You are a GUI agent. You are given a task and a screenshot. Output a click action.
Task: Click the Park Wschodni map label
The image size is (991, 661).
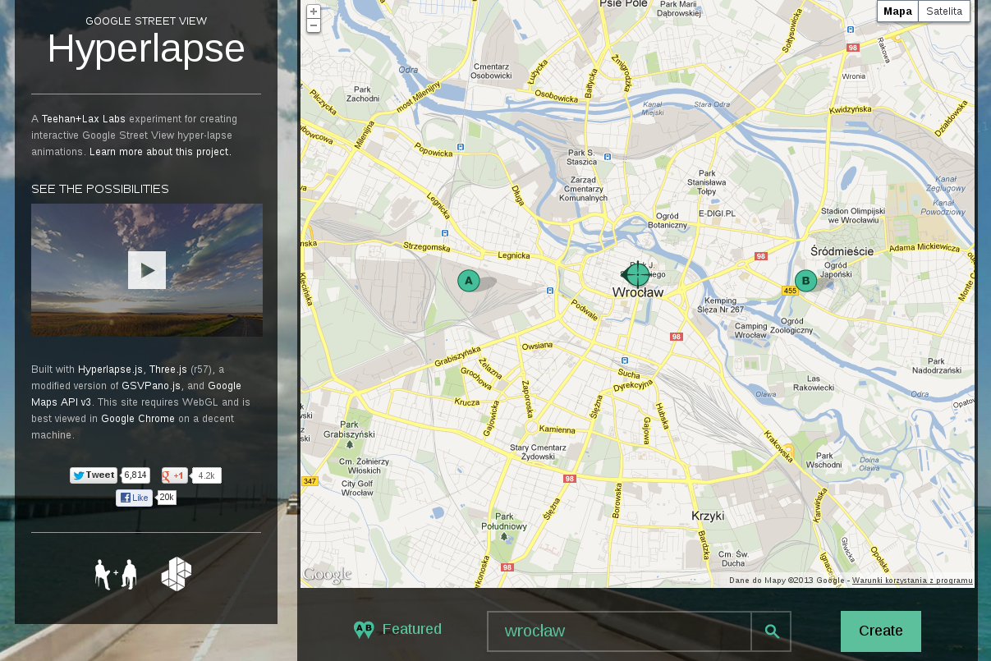point(824,460)
